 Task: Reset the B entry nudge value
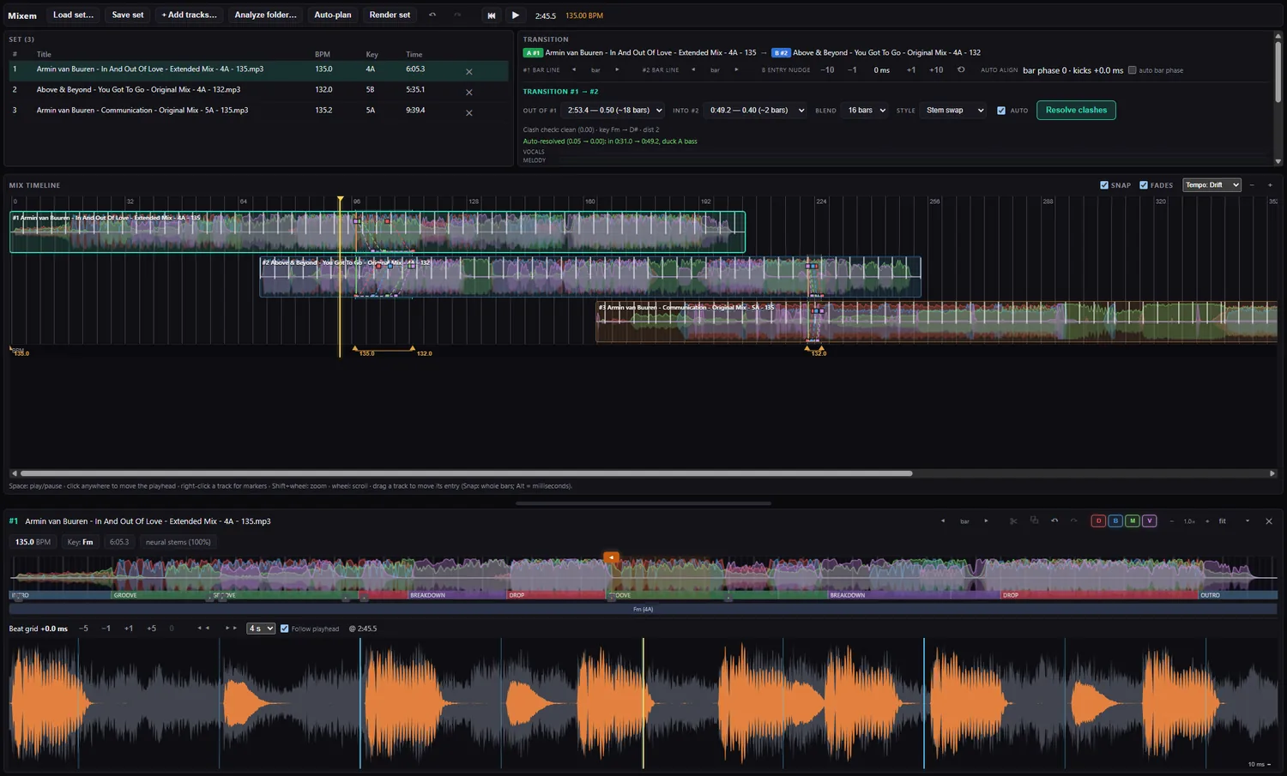(961, 70)
